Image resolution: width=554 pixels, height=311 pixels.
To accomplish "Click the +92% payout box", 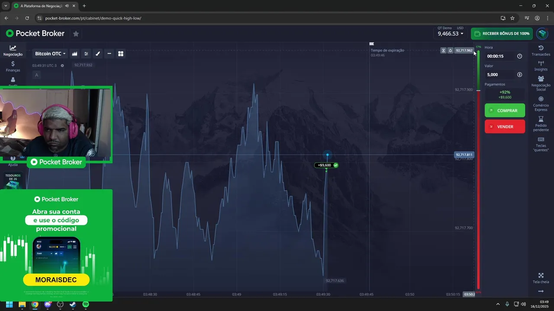I will click(x=505, y=95).
